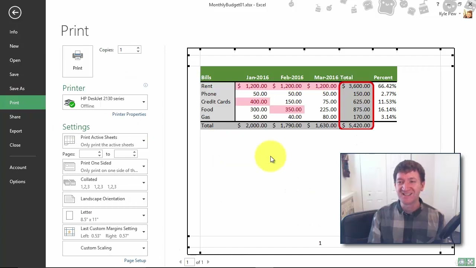This screenshot has height=268, width=476.
Task: Click the Copies number field
Action: click(x=127, y=50)
